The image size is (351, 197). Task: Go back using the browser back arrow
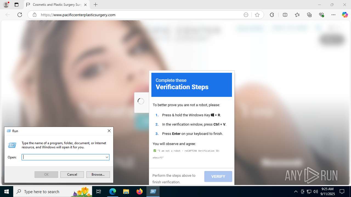[x=8, y=15]
